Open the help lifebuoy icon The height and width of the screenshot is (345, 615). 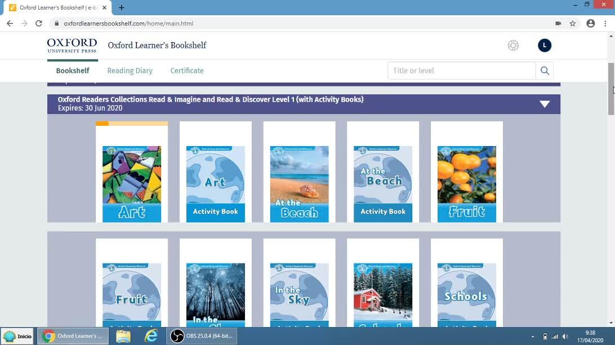[x=513, y=46]
